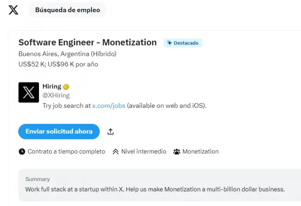301x206 pixels.
Task: Click the Nivel intermedio label
Action: click(144, 152)
